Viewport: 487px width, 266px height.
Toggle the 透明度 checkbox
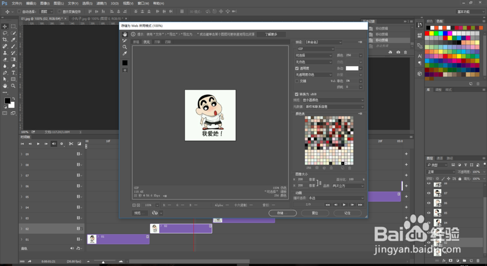(x=297, y=68)
